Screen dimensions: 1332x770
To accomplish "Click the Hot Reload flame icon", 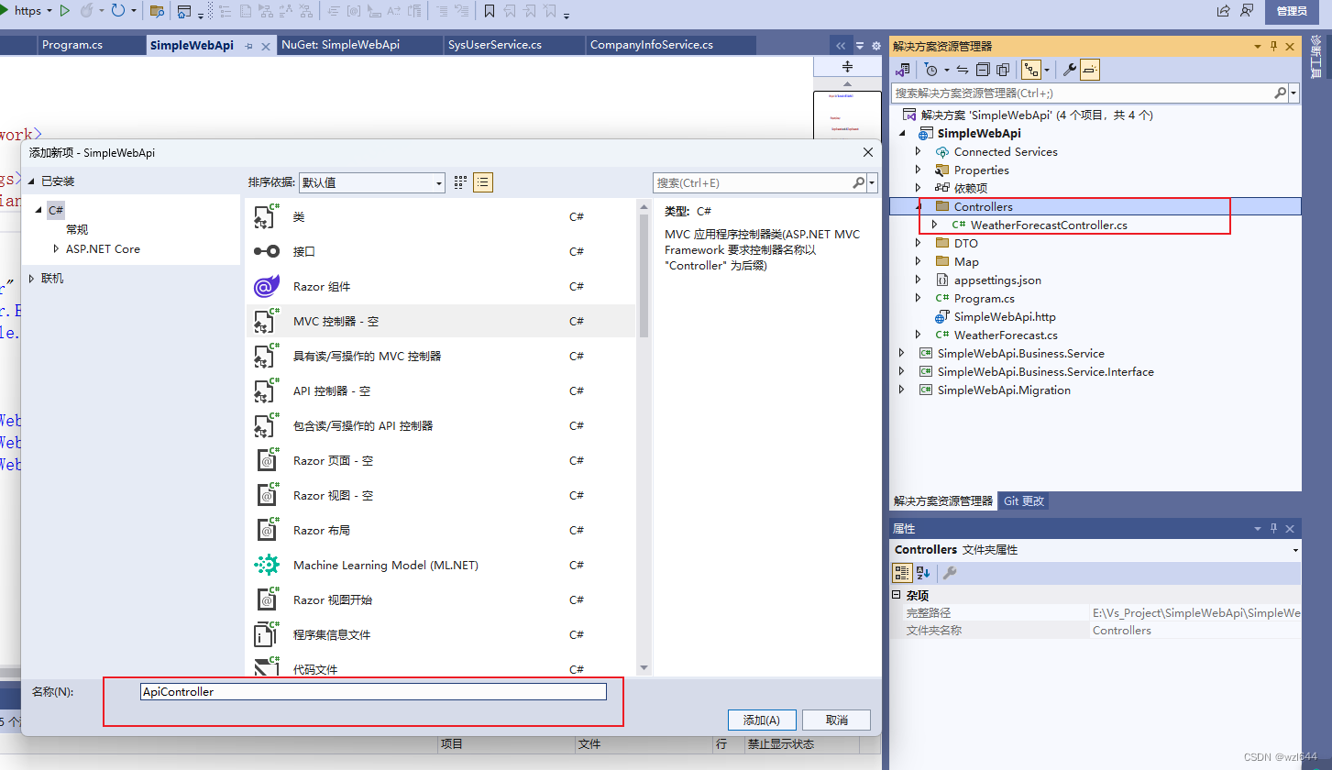I will click(88, 11).
